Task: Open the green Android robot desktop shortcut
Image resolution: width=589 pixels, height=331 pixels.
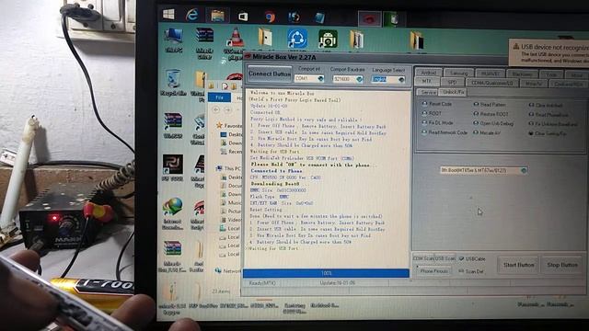Action: tap(328, 40)
